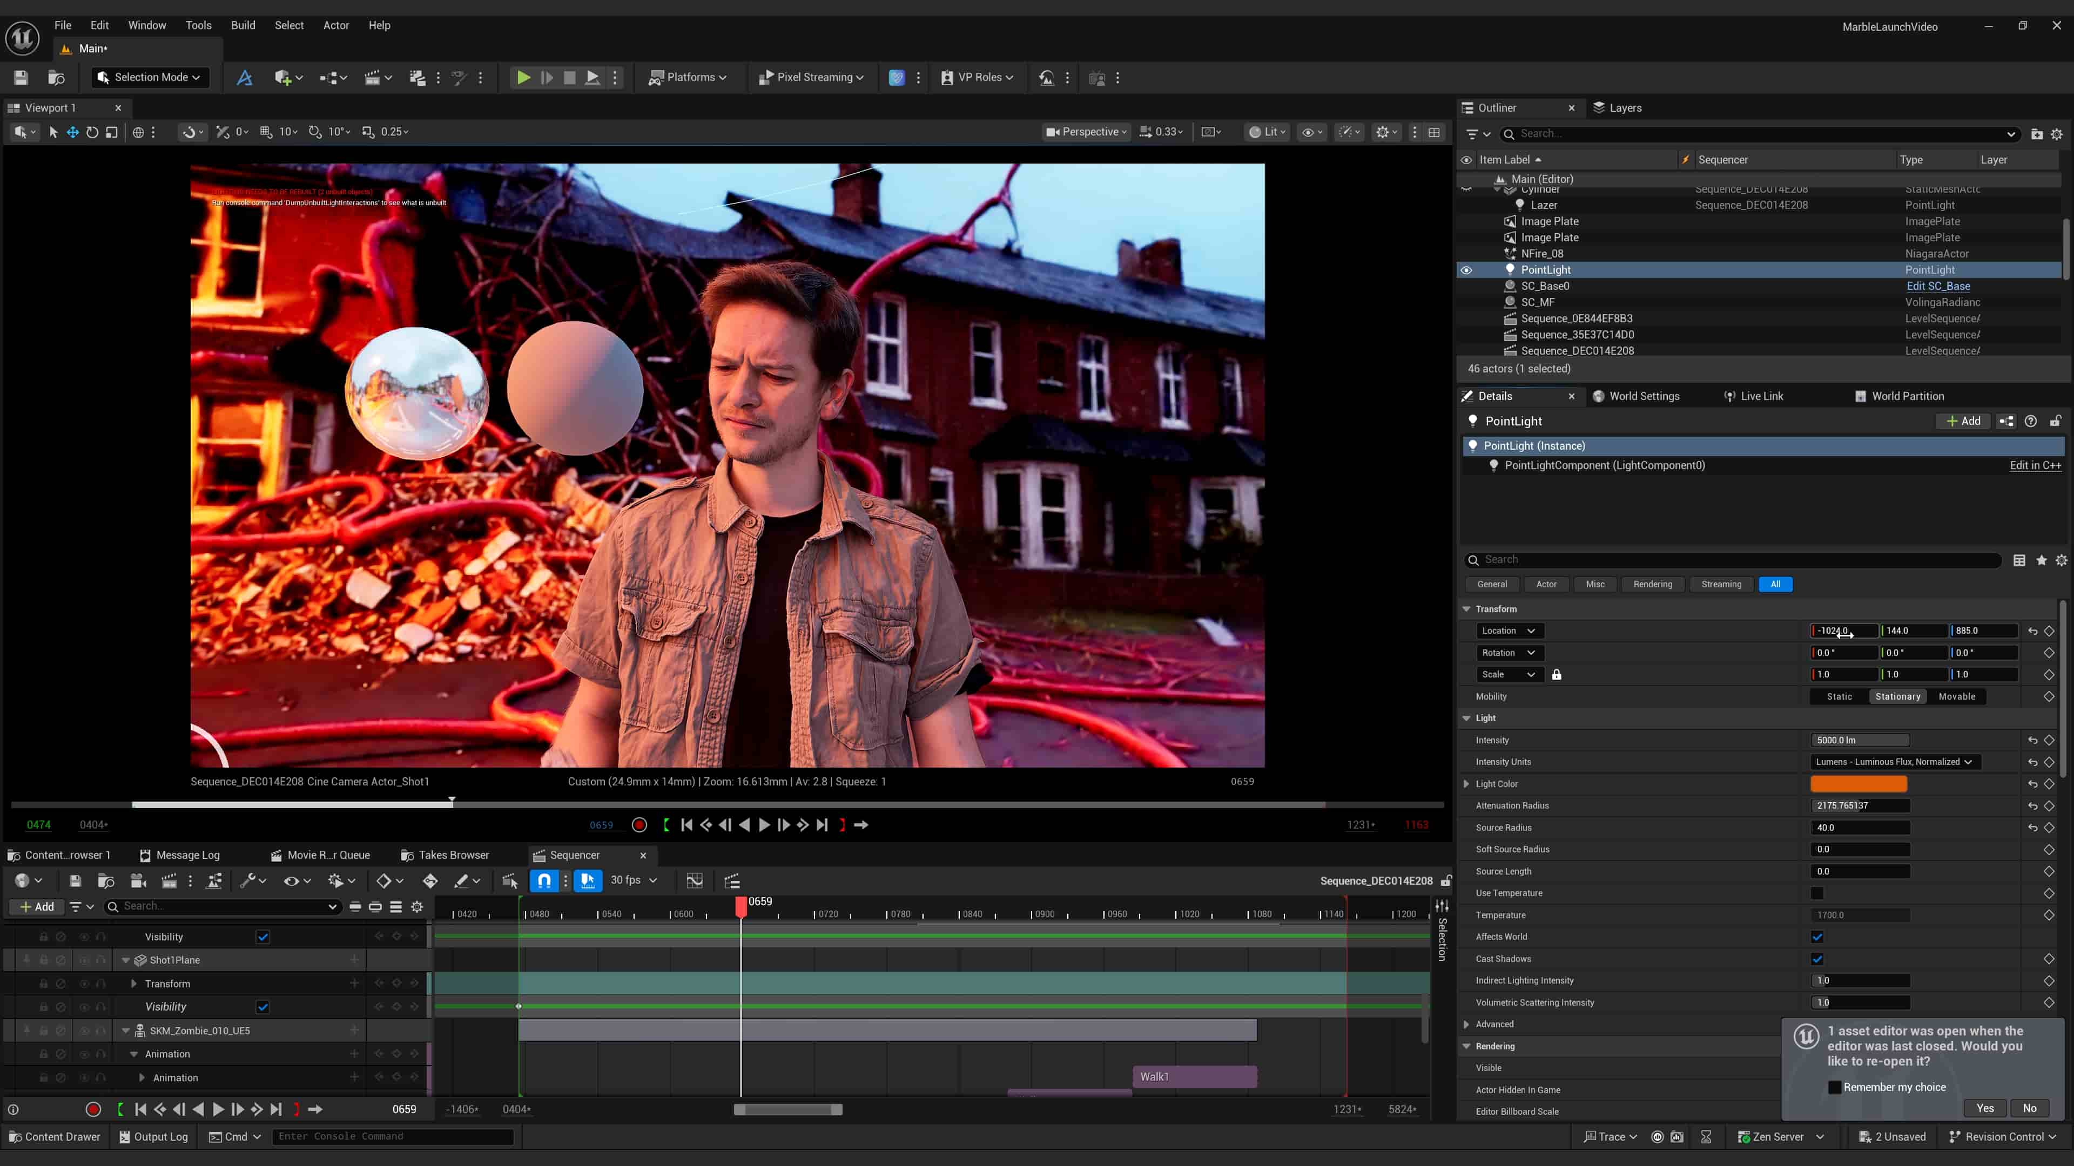The height and width of the screenshot is (1166, 2074).
Task: Open the Outliner settings gear
Action: coord(2056,133)
